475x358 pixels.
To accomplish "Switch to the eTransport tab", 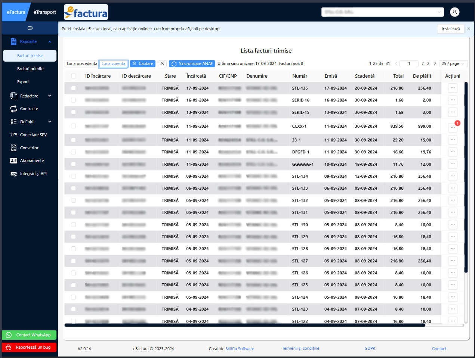I will (44, 12).
